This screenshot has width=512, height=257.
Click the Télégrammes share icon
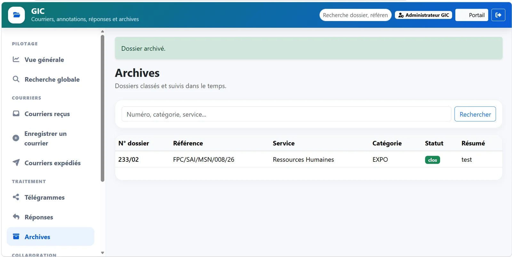[16, 197]
